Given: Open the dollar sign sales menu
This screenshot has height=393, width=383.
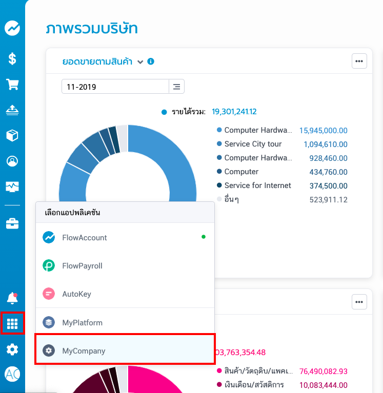Looking at the screenshot, I should [x=12, y=58].
